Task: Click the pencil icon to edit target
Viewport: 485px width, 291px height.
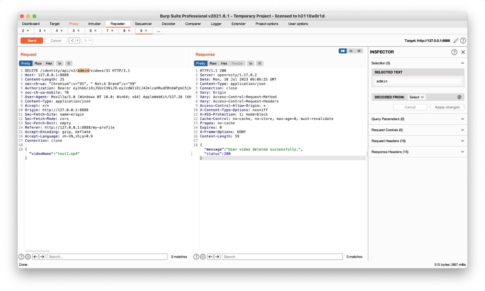Action: 456,41
